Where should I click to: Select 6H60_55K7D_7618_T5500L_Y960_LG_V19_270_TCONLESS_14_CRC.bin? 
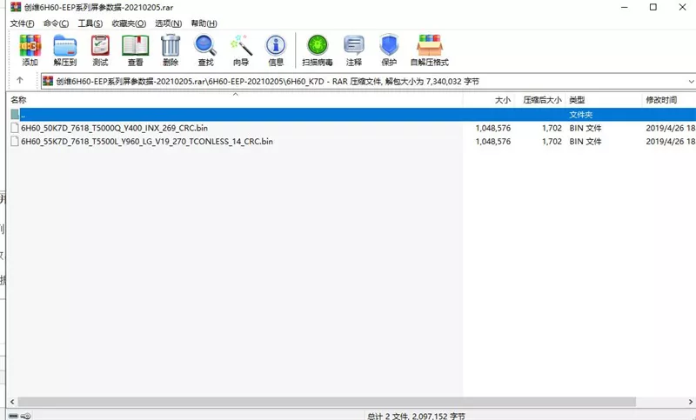147,142
